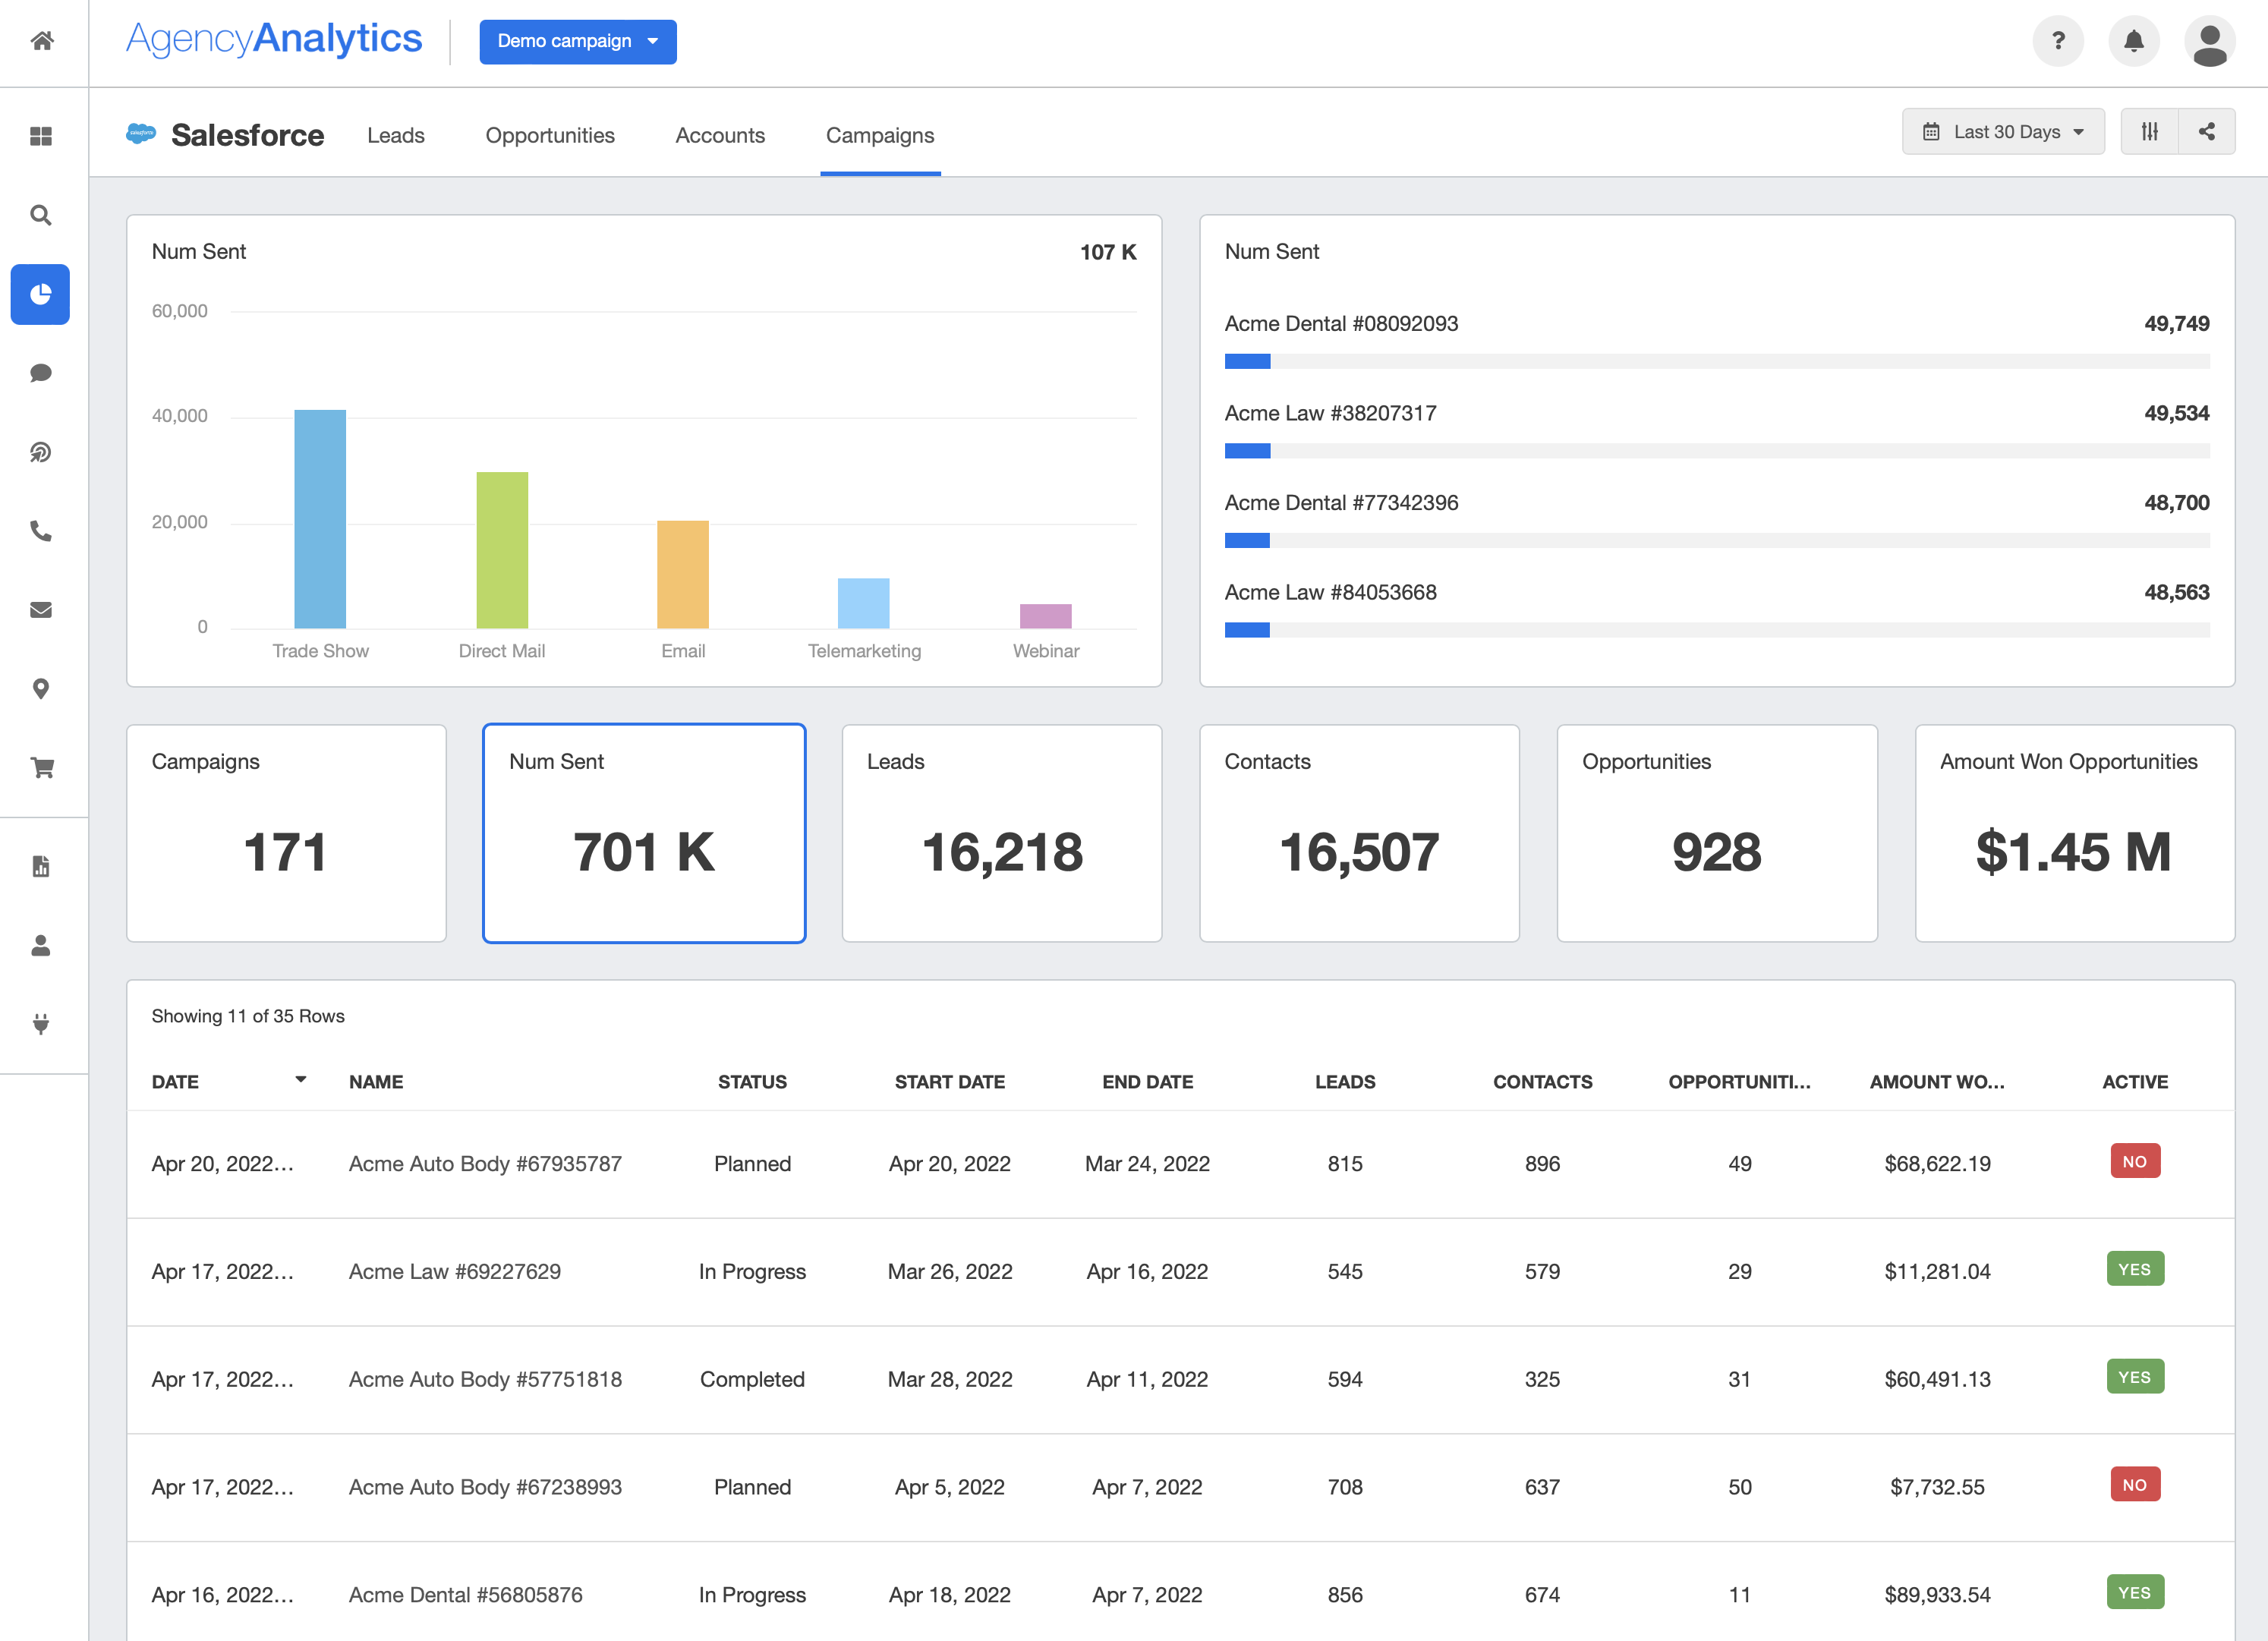This screenshot has height=1641, width=2268.
Task: Open the map pin local icon
Action: click(x=41, y=689)
